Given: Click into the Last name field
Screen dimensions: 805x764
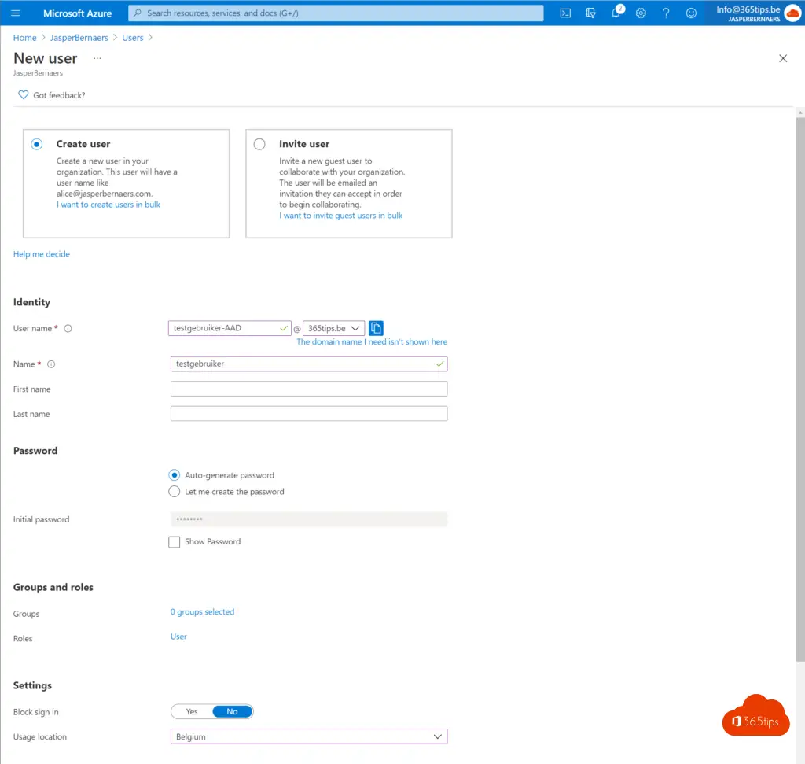Looking at the screenshot, I should (308, 414).
